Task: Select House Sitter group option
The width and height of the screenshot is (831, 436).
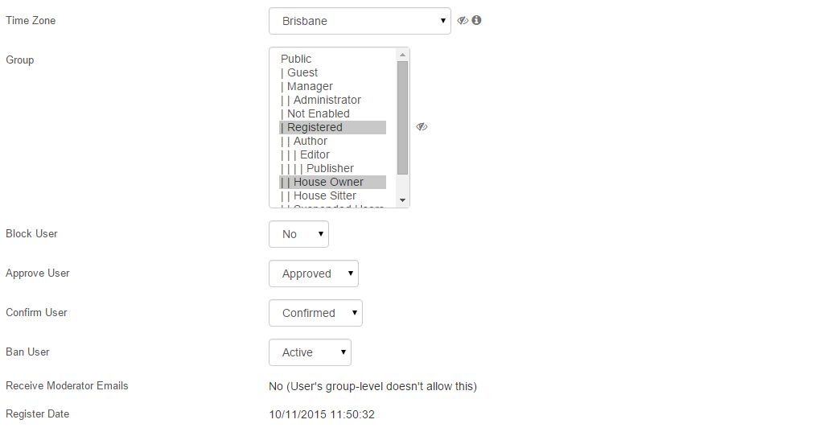Action: pos(333,195)
